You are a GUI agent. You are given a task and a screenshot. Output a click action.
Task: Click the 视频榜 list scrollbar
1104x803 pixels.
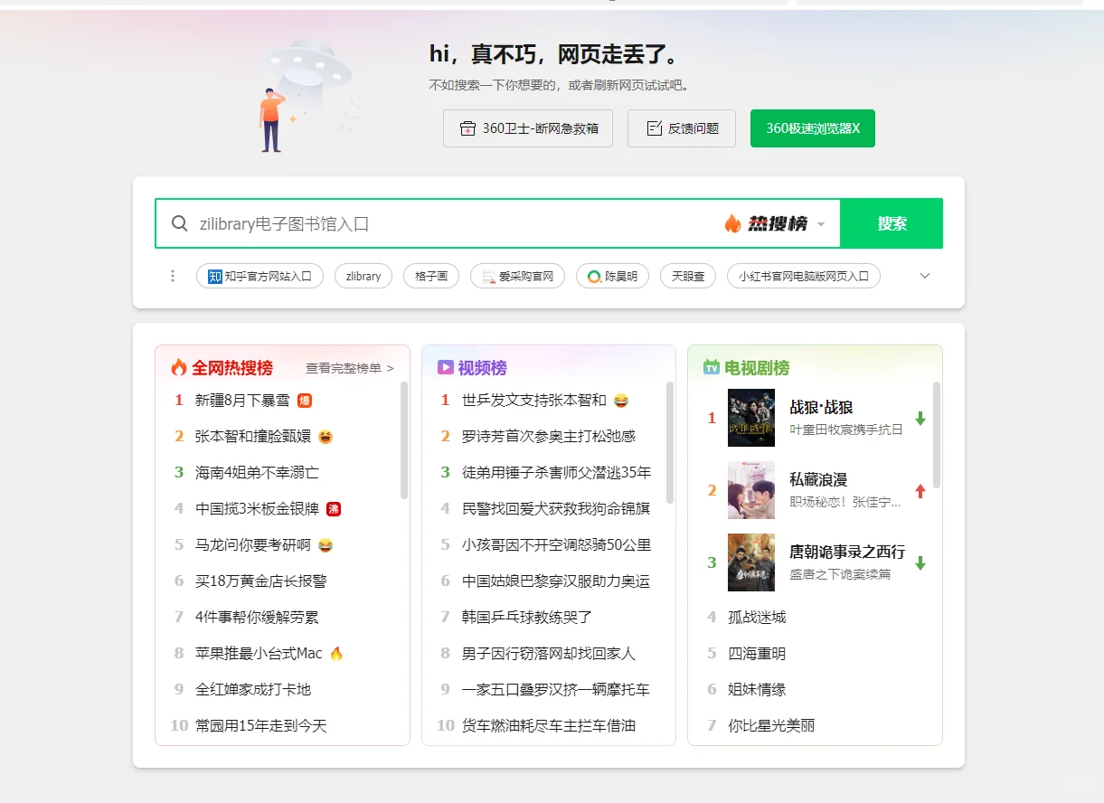[x=670, y=441]
